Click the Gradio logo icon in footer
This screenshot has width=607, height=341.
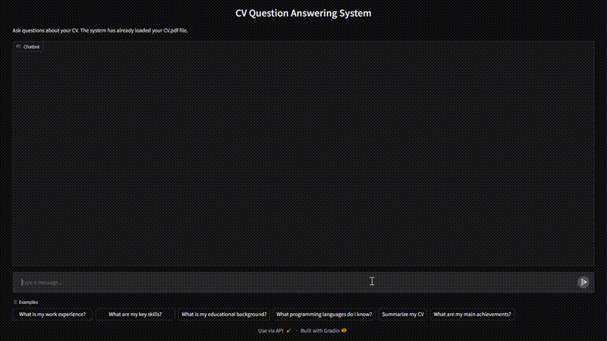coord(344,330)
